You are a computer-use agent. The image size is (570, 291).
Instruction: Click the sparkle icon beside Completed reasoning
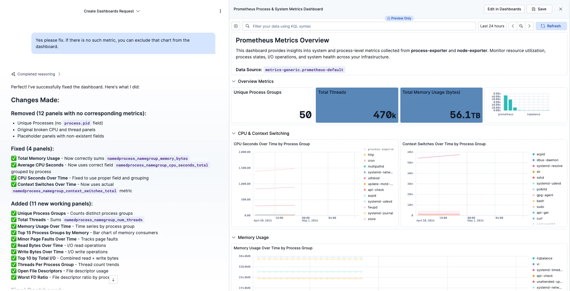coord(13,74)
